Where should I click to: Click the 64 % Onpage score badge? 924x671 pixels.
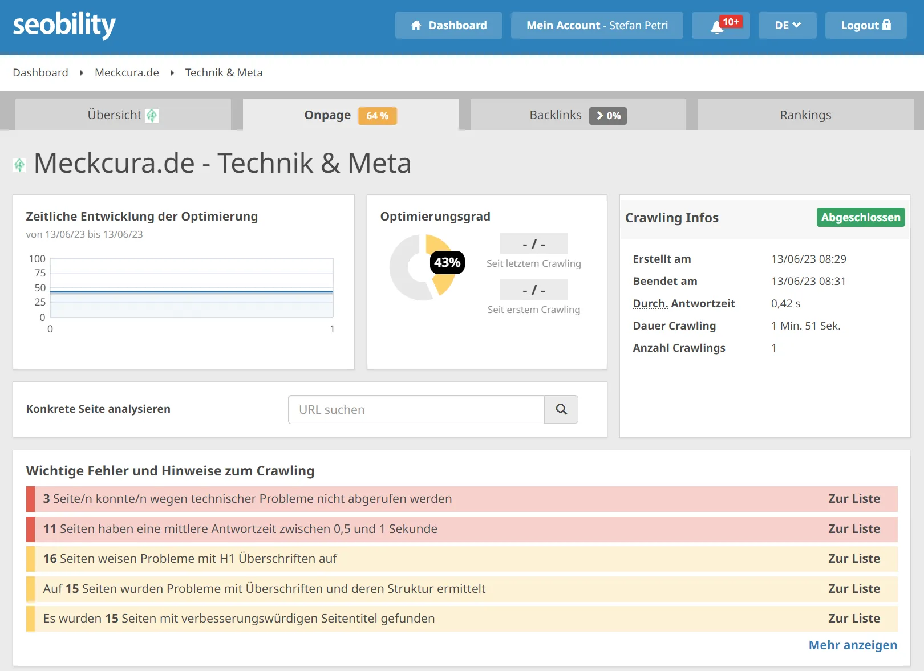click(378, 116)
